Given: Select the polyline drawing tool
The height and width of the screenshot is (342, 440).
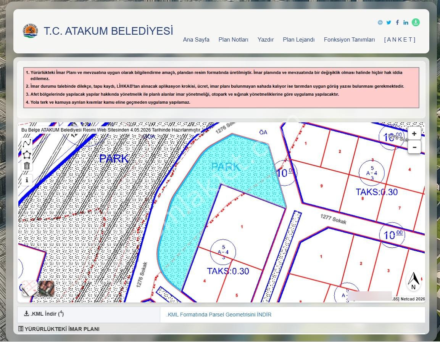Looking at the screenshot, I should coord(27,143).
